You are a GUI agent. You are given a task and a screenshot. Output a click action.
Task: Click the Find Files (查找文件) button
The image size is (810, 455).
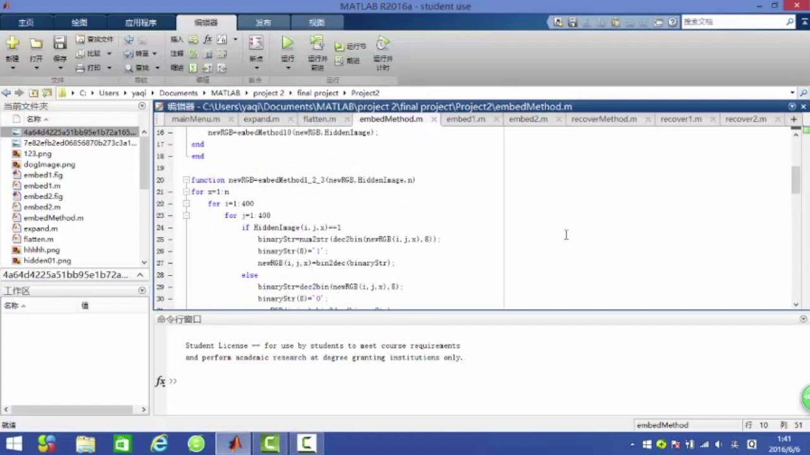[94, 39]
